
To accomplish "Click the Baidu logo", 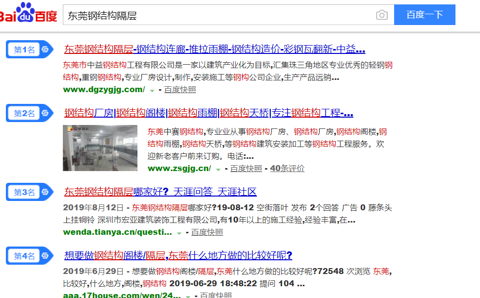I will click(28, 13).
